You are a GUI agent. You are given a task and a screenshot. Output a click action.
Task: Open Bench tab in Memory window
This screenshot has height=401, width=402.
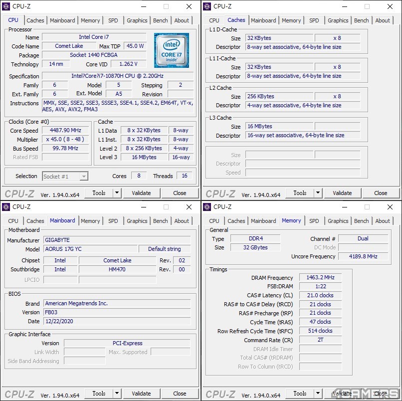point(362,221)
